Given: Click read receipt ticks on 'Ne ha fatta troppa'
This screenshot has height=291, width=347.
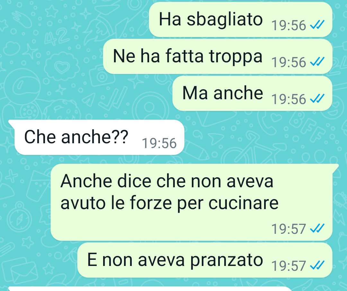Looking at the screenshot, I should pyautogui.click(x=317, y=61).
